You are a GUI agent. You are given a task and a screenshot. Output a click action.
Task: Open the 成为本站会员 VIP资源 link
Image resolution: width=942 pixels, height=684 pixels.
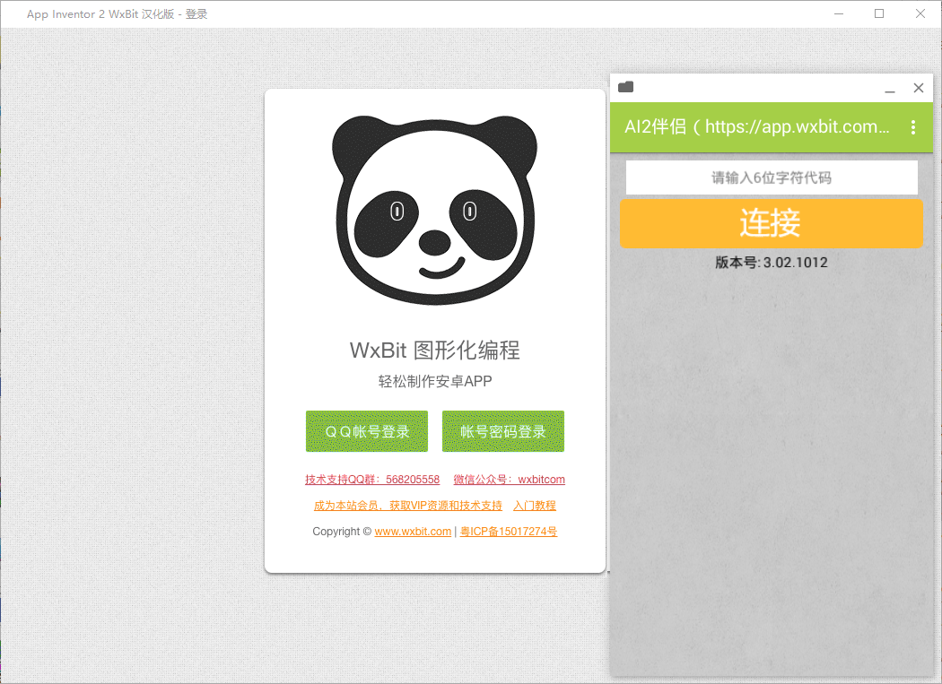(x=408, y=506)
